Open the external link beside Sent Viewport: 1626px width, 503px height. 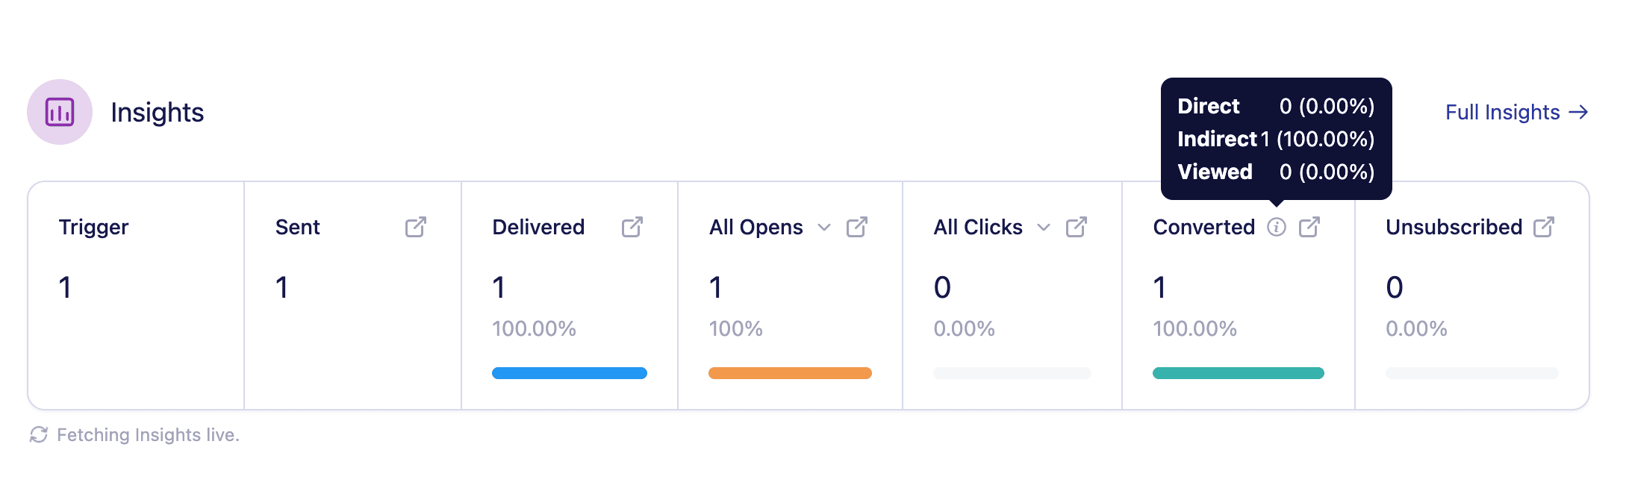click(417, 227)
